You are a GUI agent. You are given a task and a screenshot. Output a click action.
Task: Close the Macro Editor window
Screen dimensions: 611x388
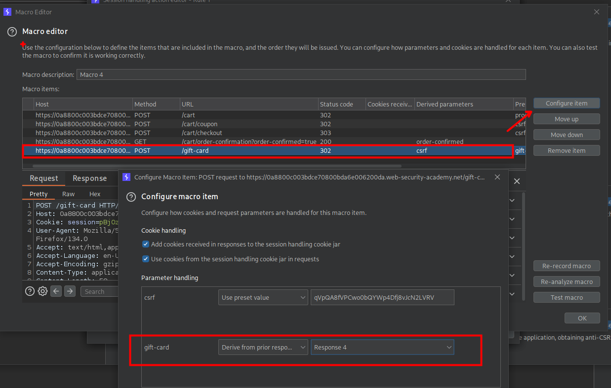pyautogui.click(x=597, y=12)
